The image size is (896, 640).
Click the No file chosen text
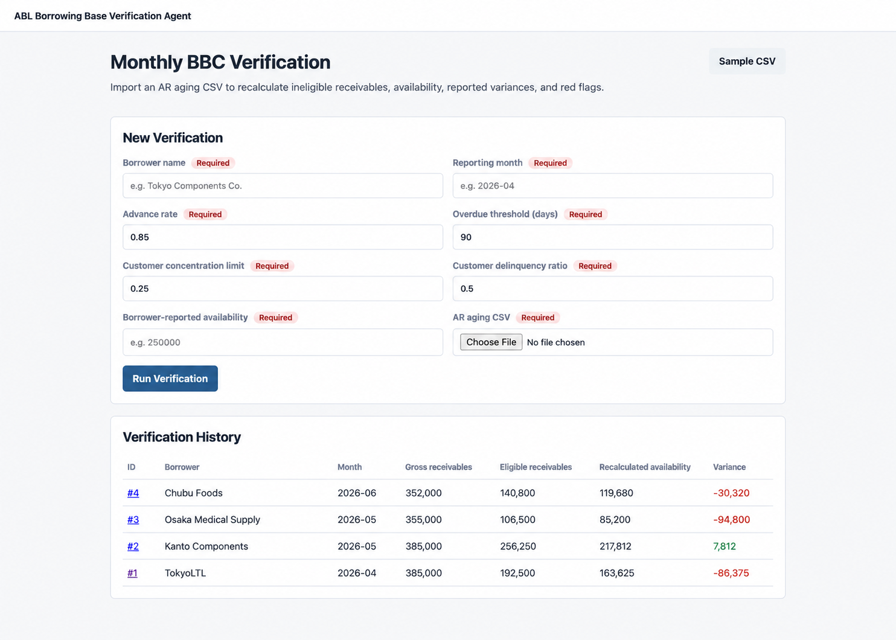[555, 342]
